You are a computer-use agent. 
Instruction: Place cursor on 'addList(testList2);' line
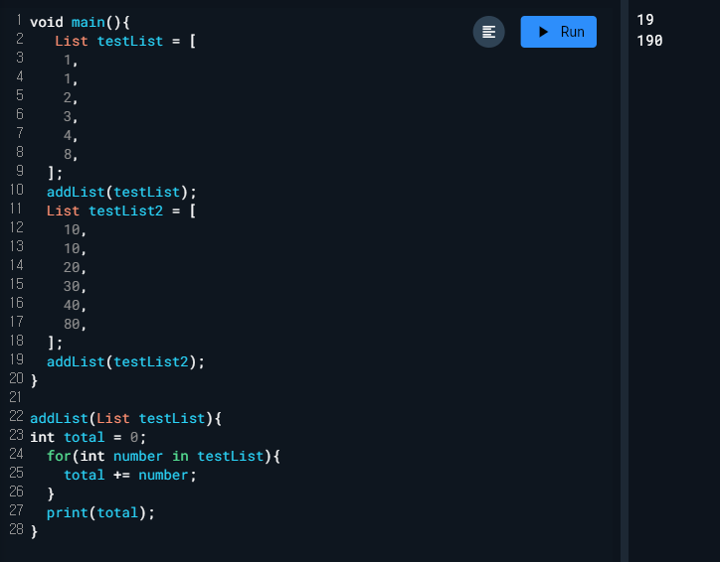[x=126, y=361]
